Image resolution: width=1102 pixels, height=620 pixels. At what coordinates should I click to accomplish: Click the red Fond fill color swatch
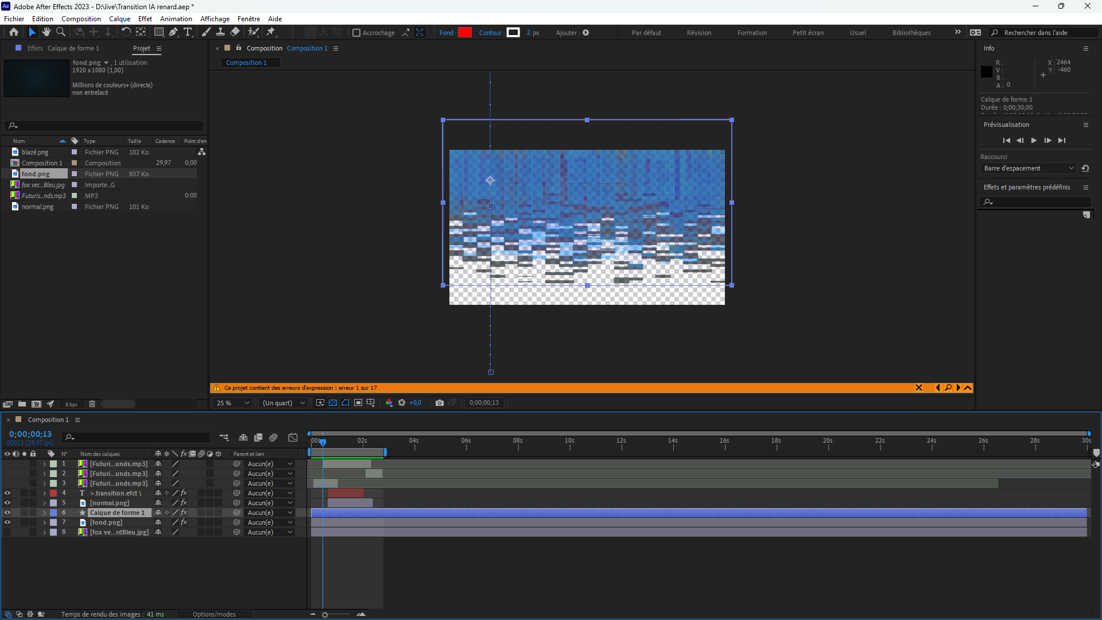(465, 33)
